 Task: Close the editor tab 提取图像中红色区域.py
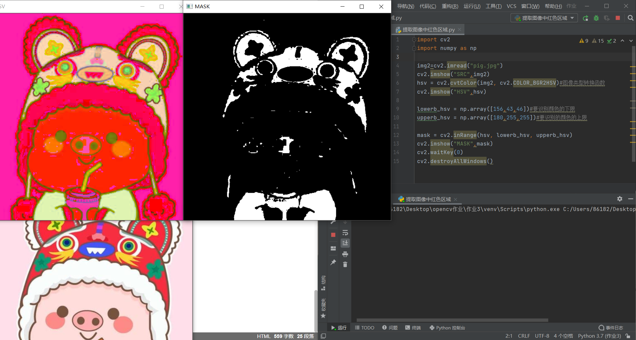(x=459, y=29)
